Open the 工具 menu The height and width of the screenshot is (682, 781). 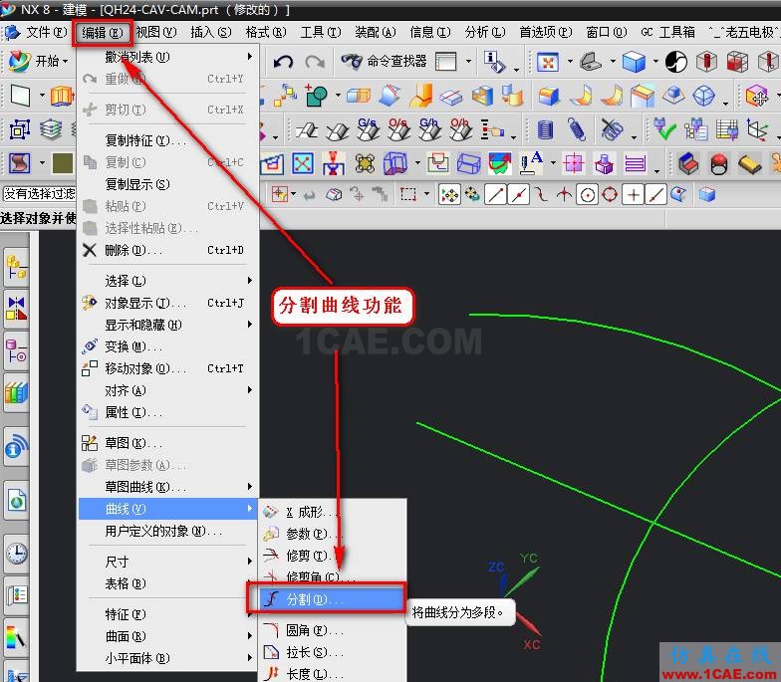coord(321,32)
